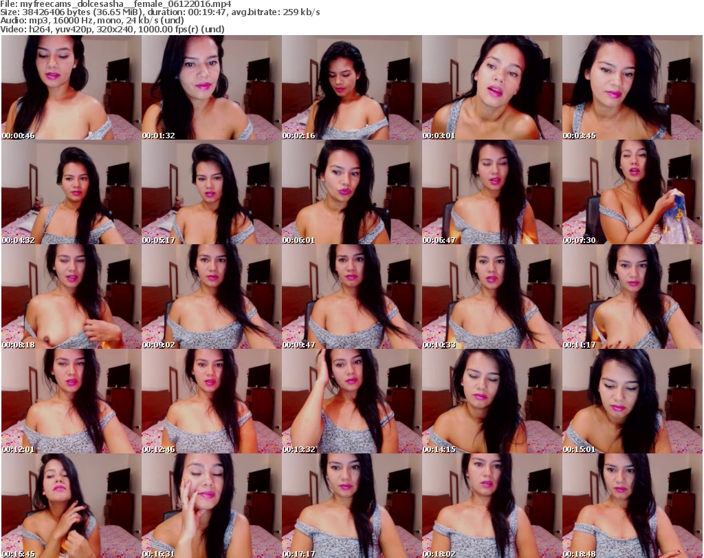Screen dimensions: 704x558
Task: Click the frame with timestamp 00:06:47
Action: pyautogui.click(x=492, y=192)
